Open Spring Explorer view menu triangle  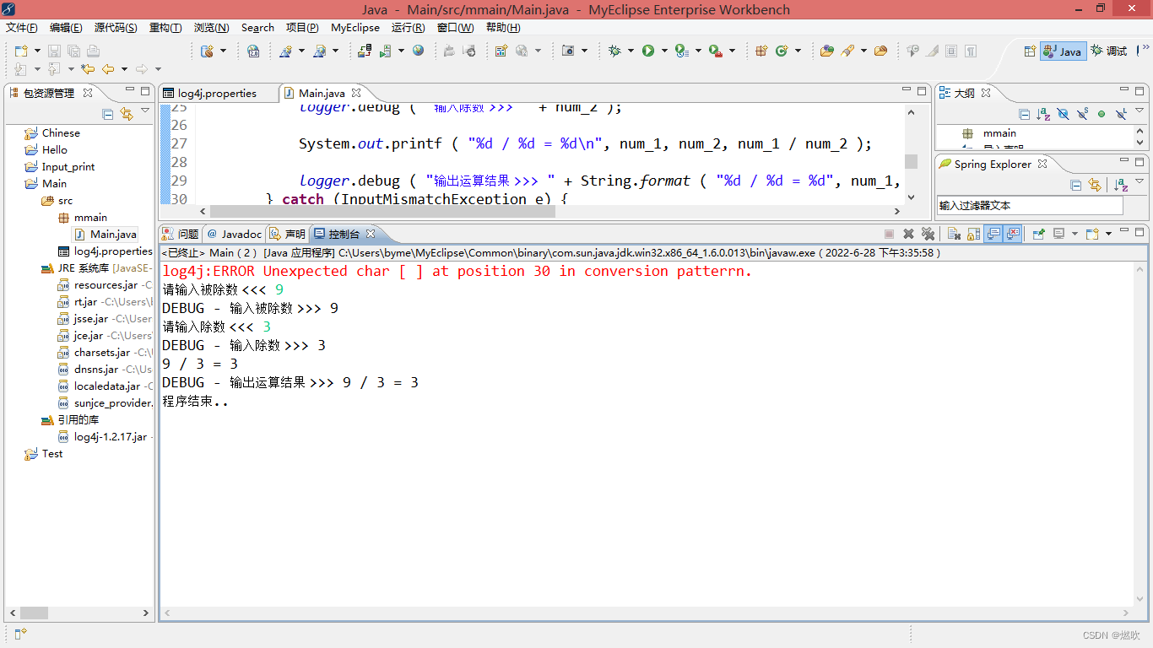(1139, 182)
